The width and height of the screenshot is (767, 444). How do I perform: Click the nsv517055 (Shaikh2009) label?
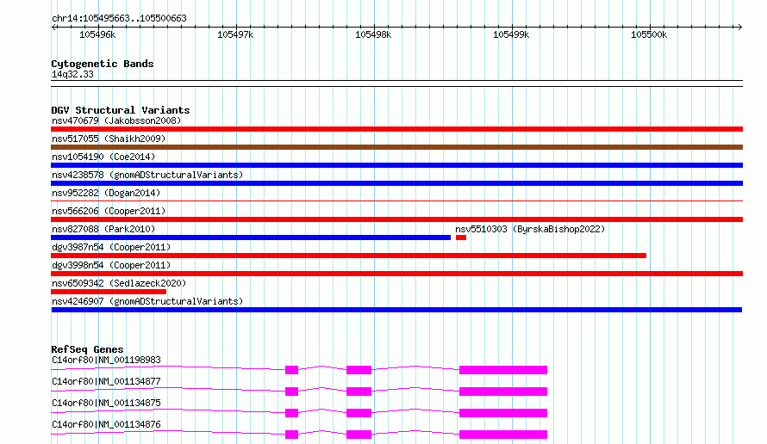coord(109,139)
